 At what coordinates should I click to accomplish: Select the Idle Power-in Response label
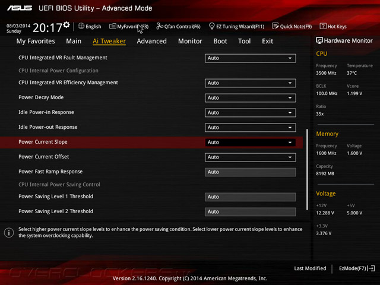tap(46, 112)
